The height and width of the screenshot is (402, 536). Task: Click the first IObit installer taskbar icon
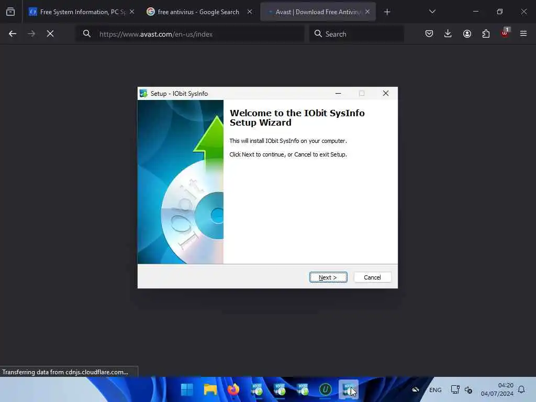point(256,389)
